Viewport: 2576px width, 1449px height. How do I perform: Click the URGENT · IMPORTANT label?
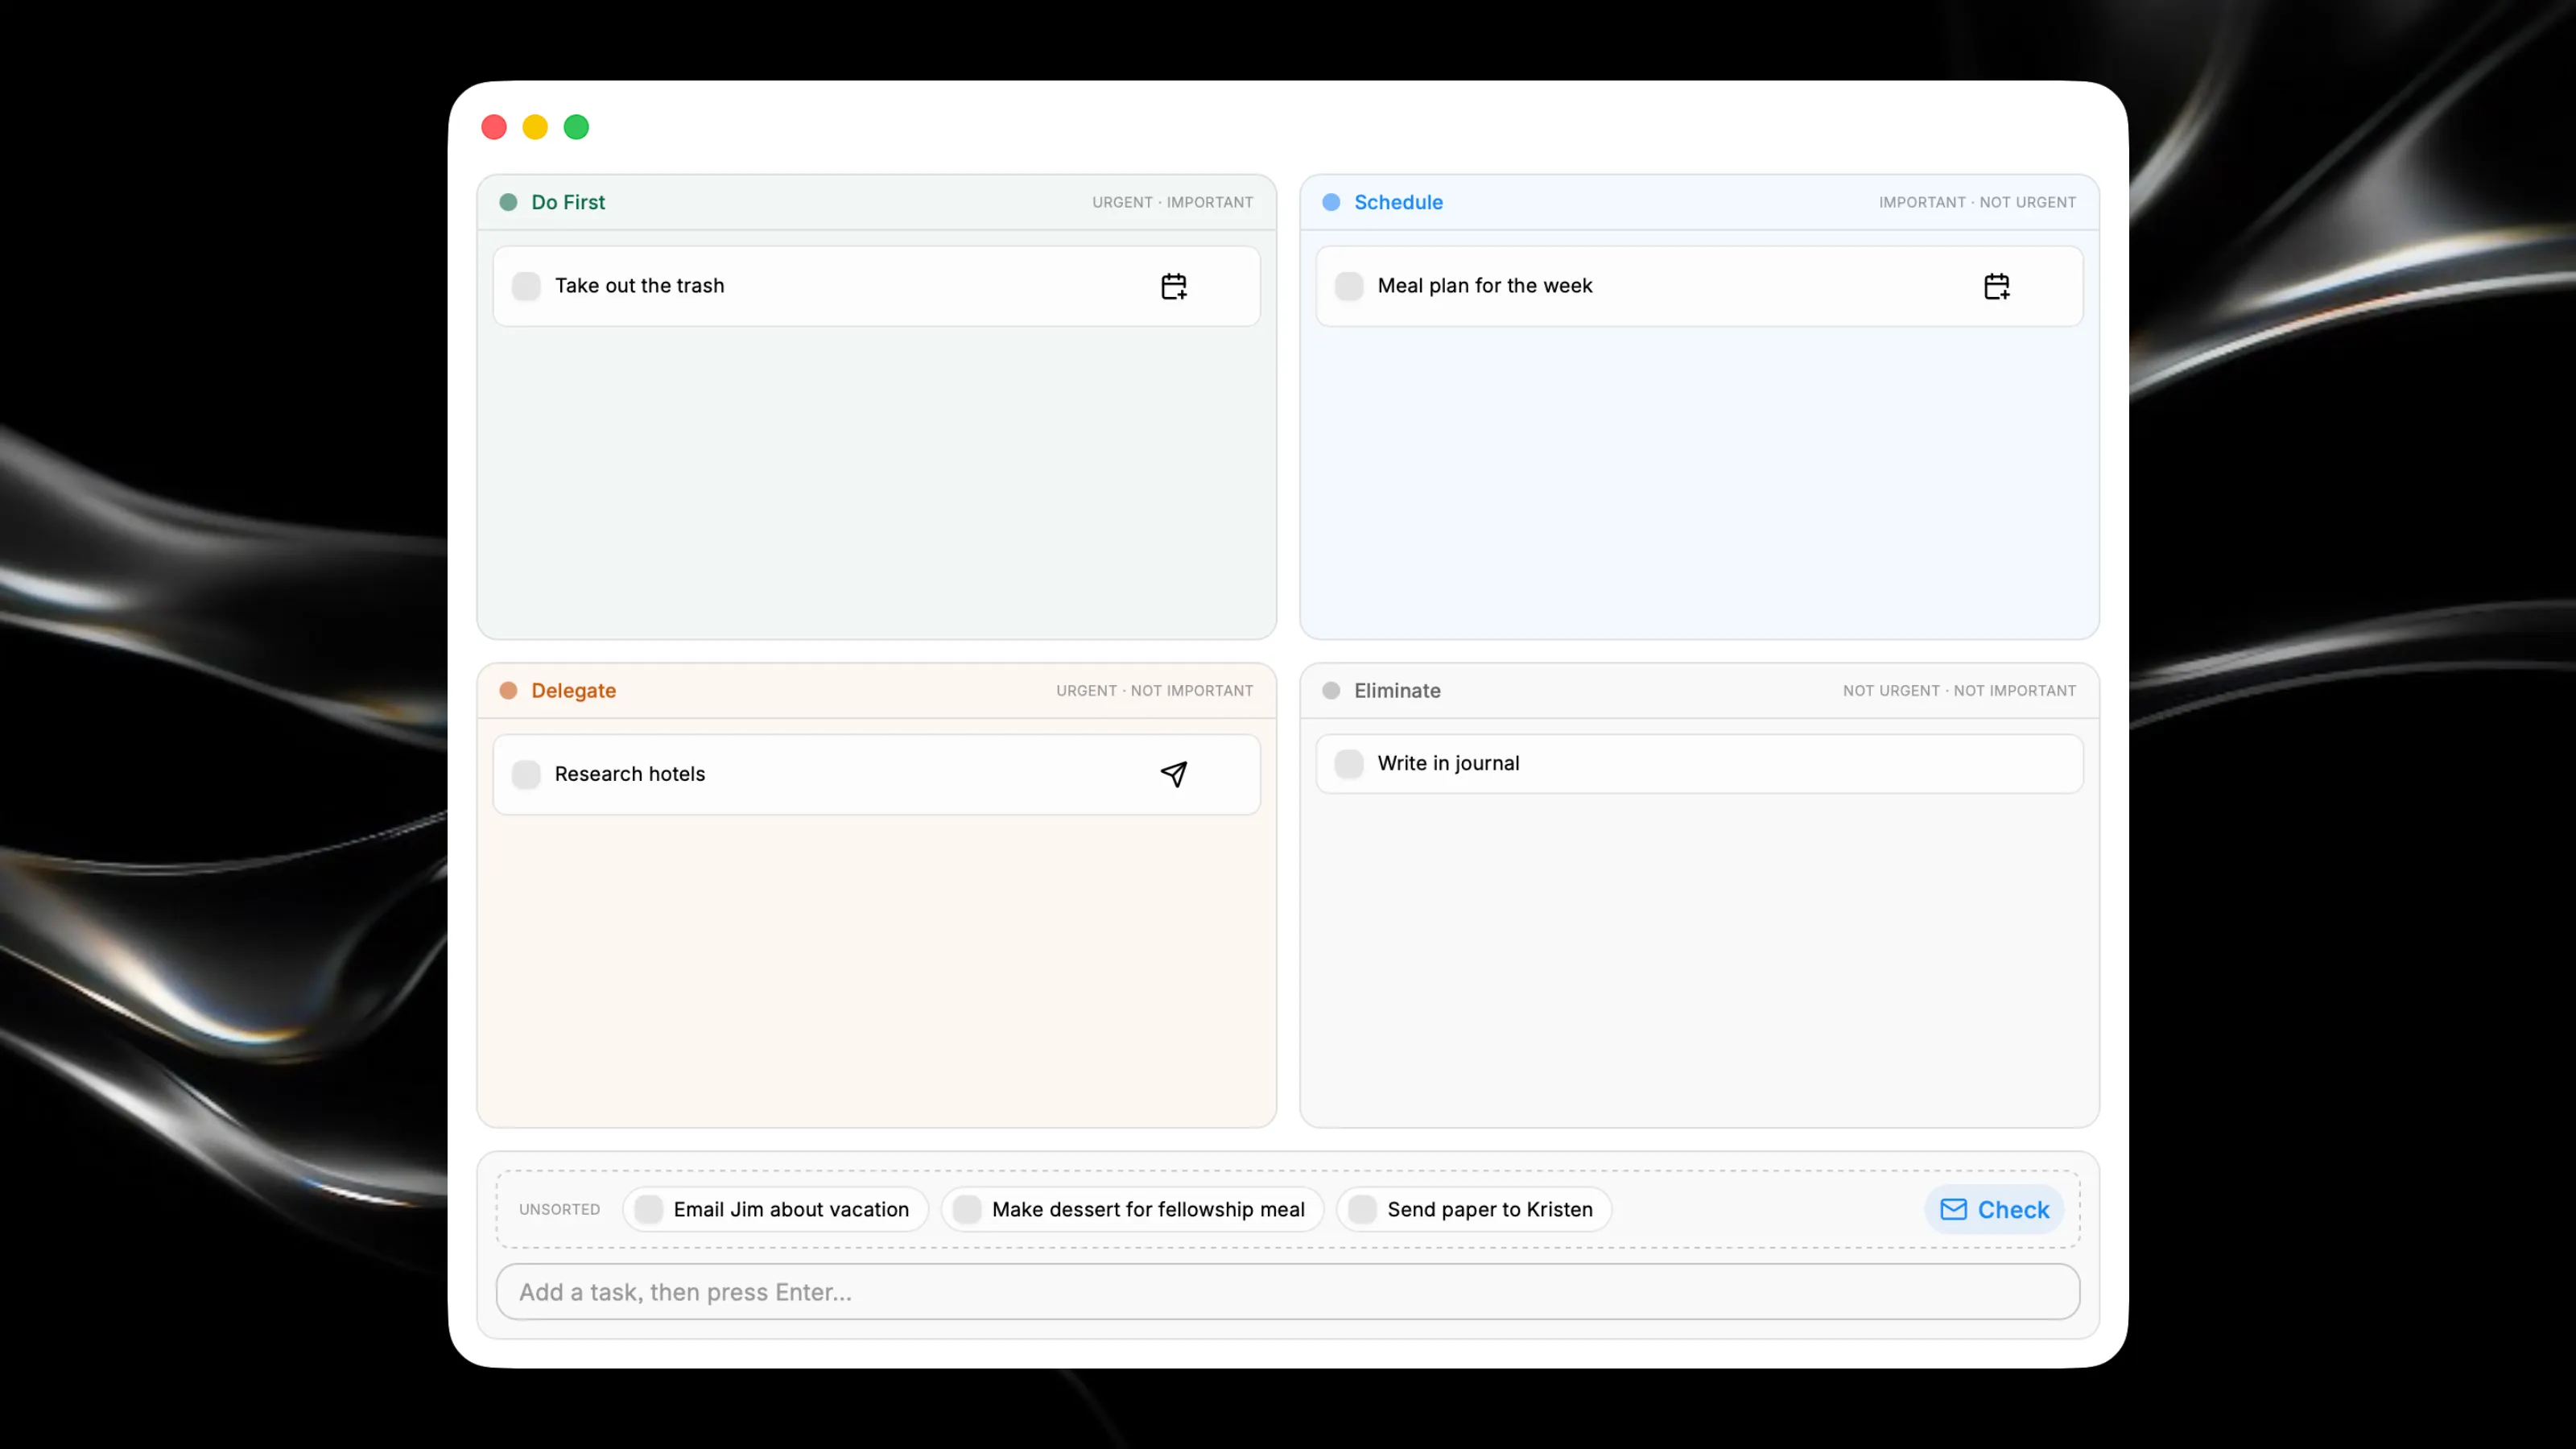pyautogui.click(x=1172, y=202)
